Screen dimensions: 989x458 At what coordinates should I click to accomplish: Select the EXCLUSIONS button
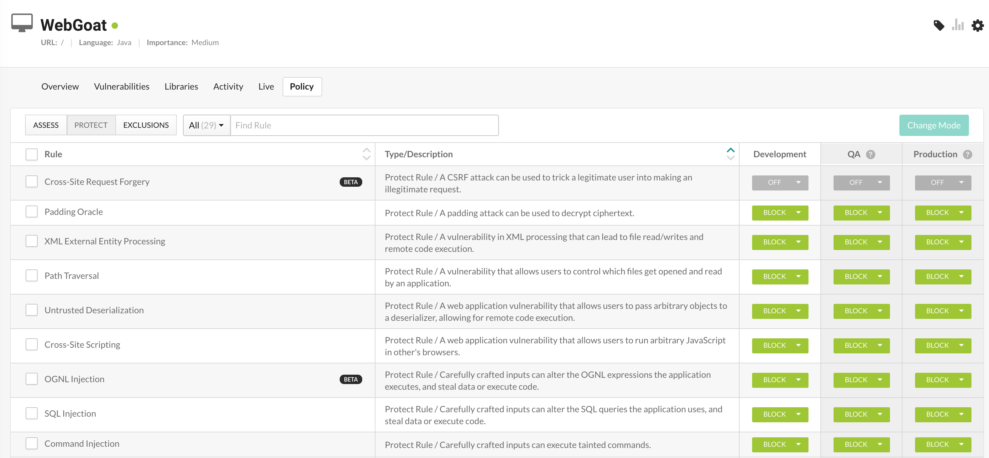[x=146, y=125]
